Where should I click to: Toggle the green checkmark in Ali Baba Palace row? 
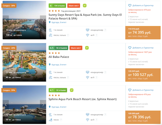click(x=87, y=48)
